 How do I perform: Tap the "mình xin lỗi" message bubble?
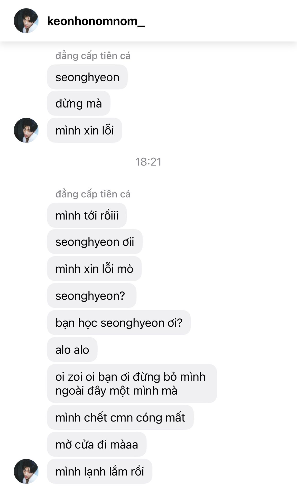click(x=85, y=130)
